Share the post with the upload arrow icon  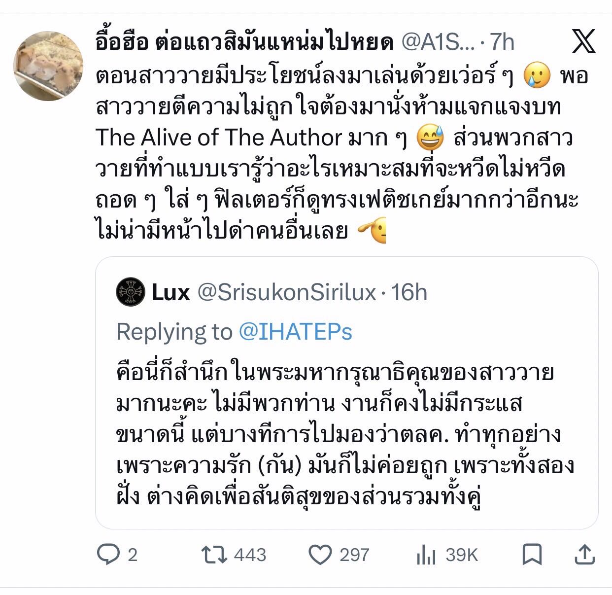585,555
